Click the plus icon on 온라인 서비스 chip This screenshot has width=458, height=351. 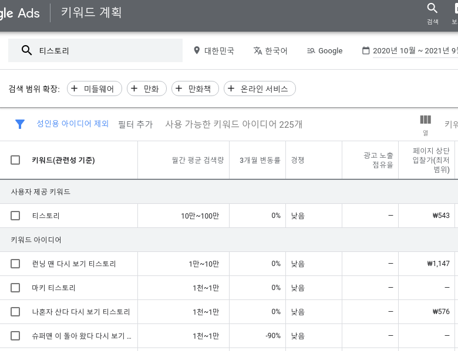click(231, 88)
